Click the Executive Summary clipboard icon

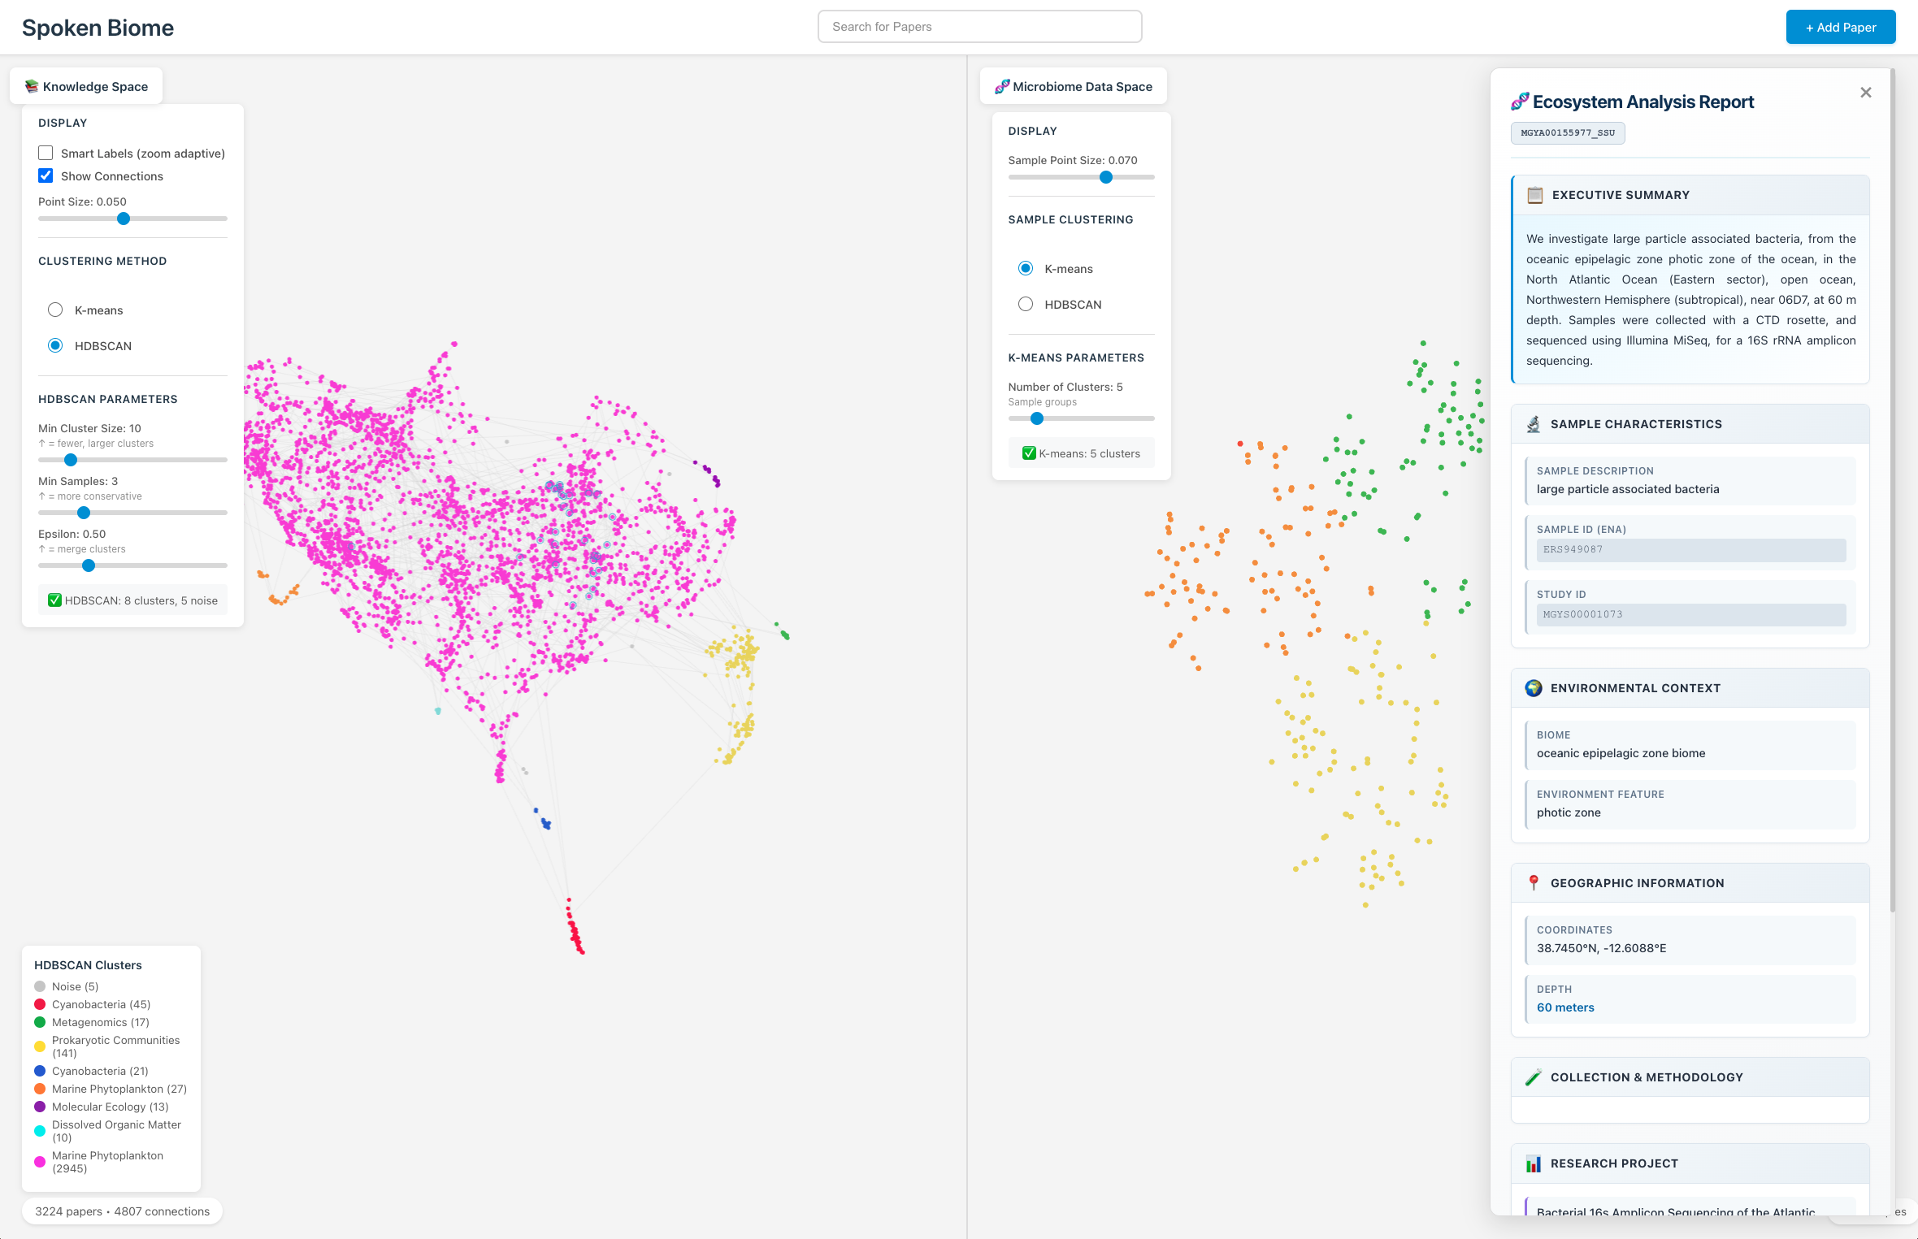click(x=1534, y=195)
